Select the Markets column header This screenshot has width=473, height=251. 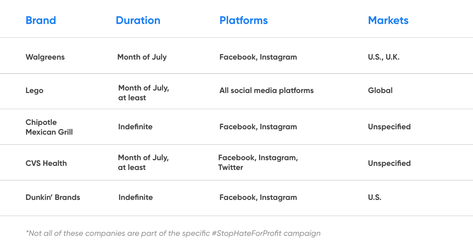click(388, 20)
